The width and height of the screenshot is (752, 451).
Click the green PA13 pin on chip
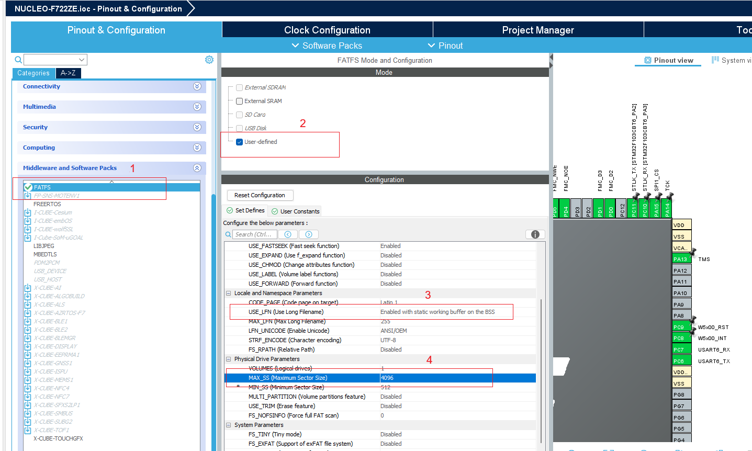click(x=681, y=259)
